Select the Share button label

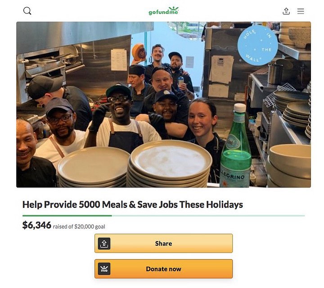(163, 243)
